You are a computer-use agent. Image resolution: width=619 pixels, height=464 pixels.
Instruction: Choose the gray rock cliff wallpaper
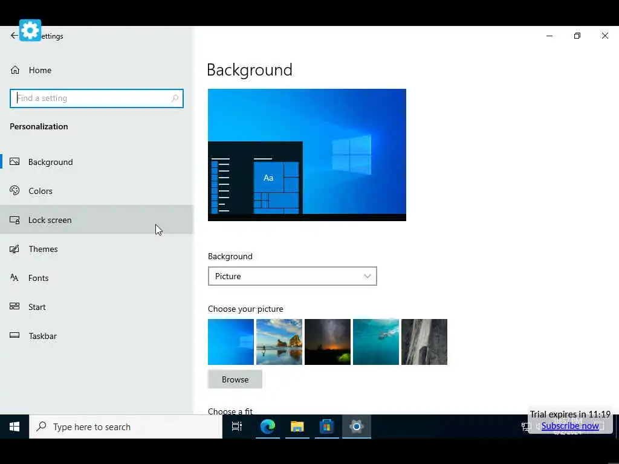point(424,342)
